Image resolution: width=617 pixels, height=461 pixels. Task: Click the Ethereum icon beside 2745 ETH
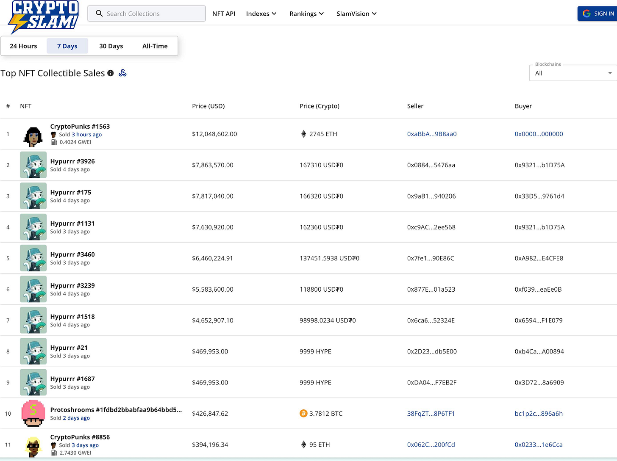(x=303, y=134)
